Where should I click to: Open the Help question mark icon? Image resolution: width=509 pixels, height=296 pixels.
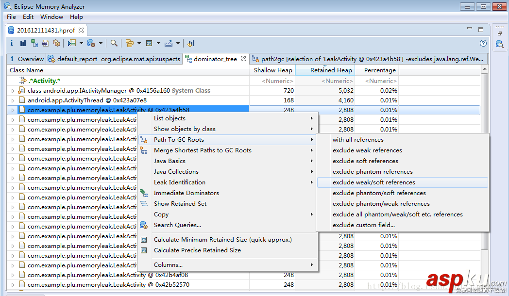click(483, 43)
